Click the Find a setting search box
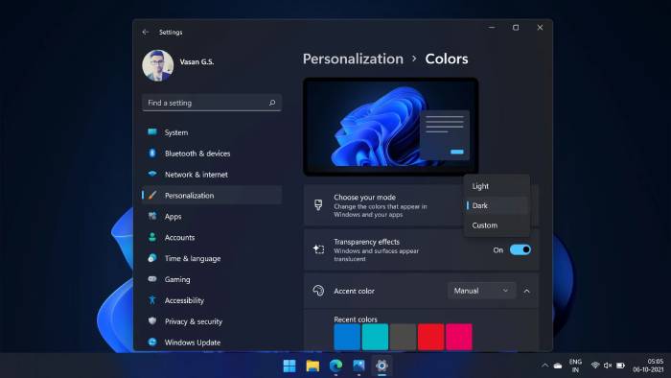The width and height of the screenshot is (671, 378). pos(212,103)
